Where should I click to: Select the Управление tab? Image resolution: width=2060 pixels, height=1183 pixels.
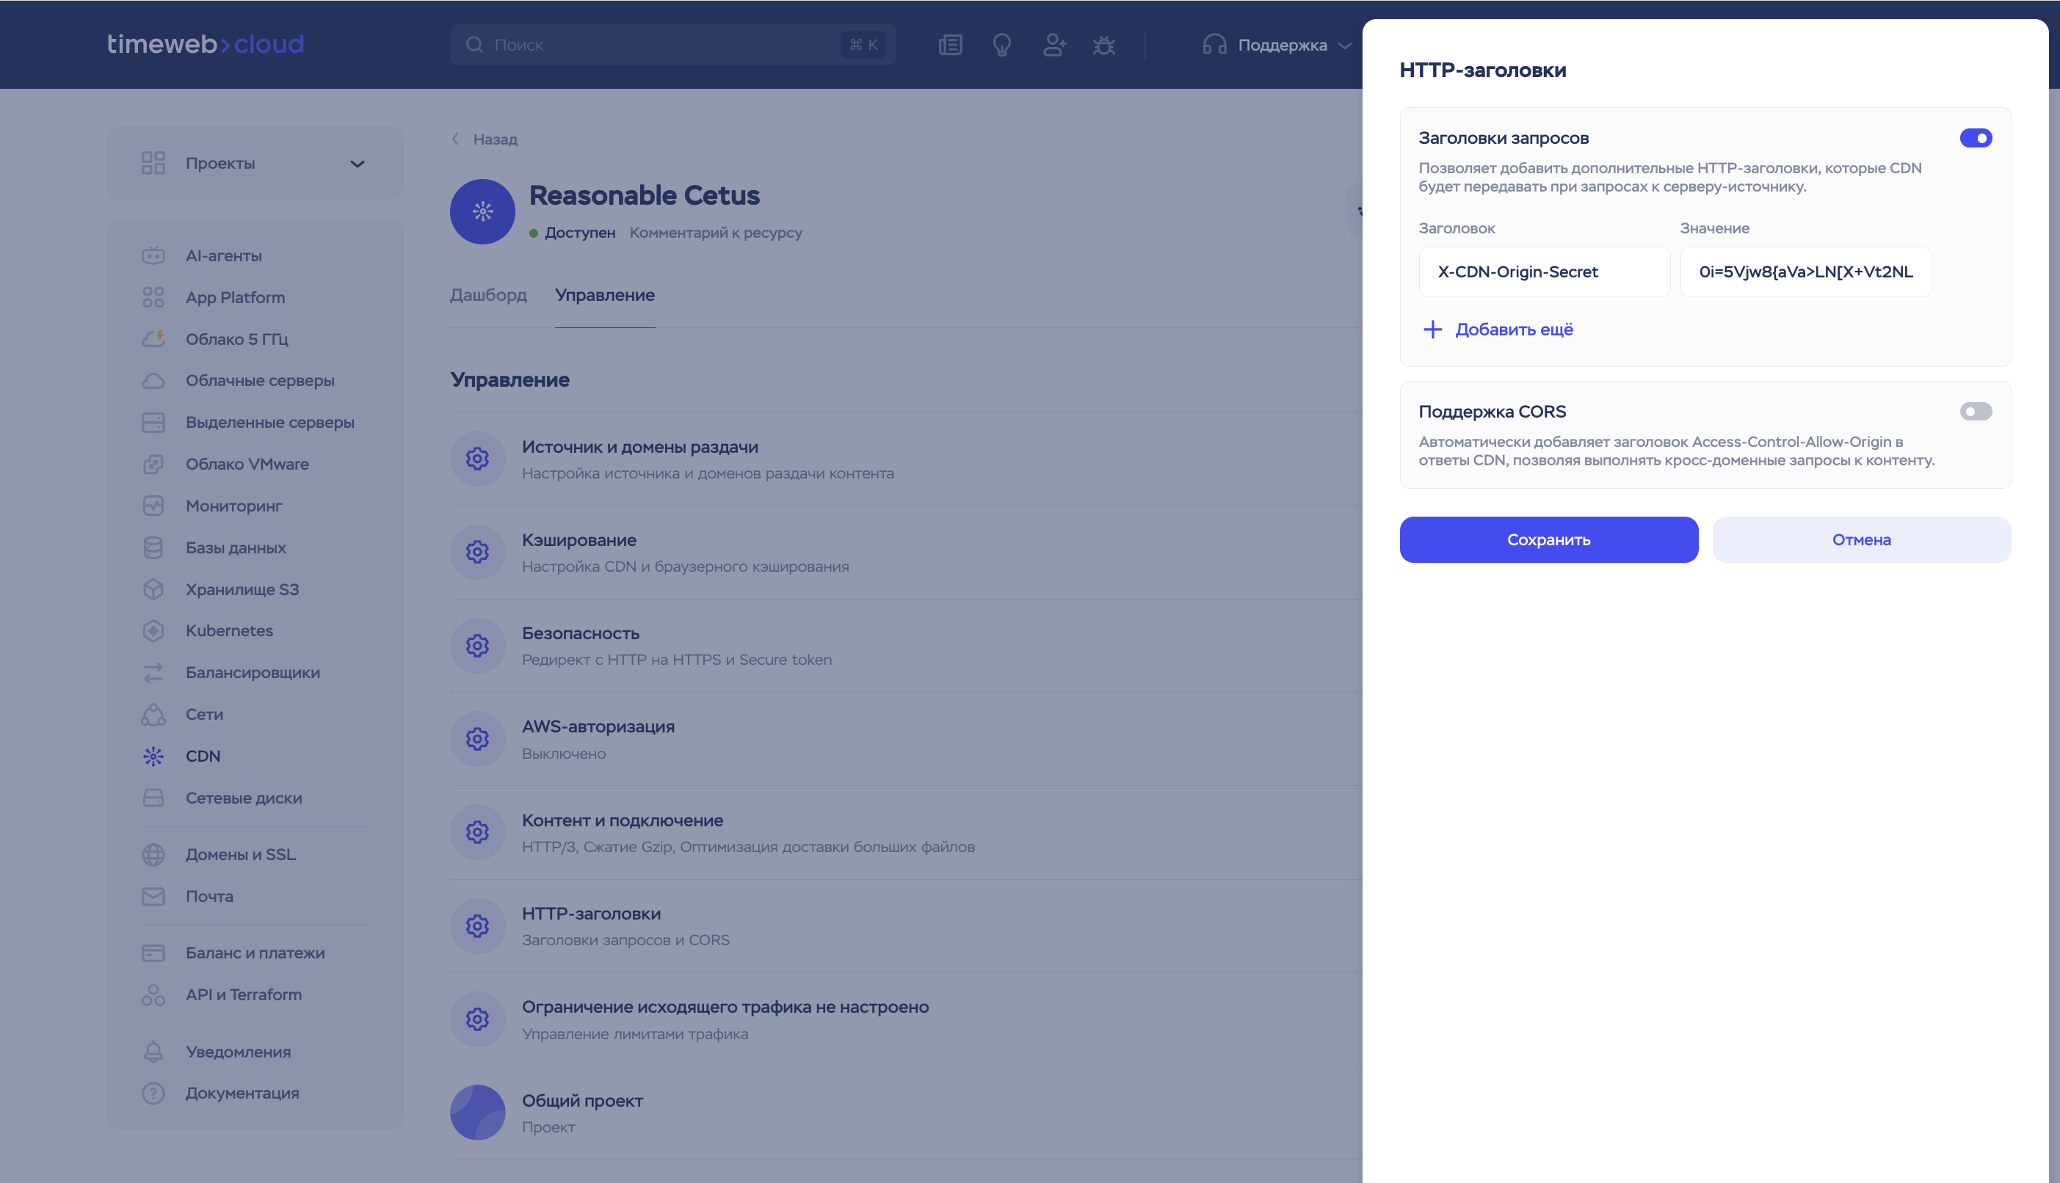(605, 295)
